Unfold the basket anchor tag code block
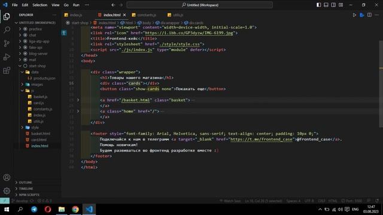The width and height of the screenshot is (383, 215). (78, 100)
